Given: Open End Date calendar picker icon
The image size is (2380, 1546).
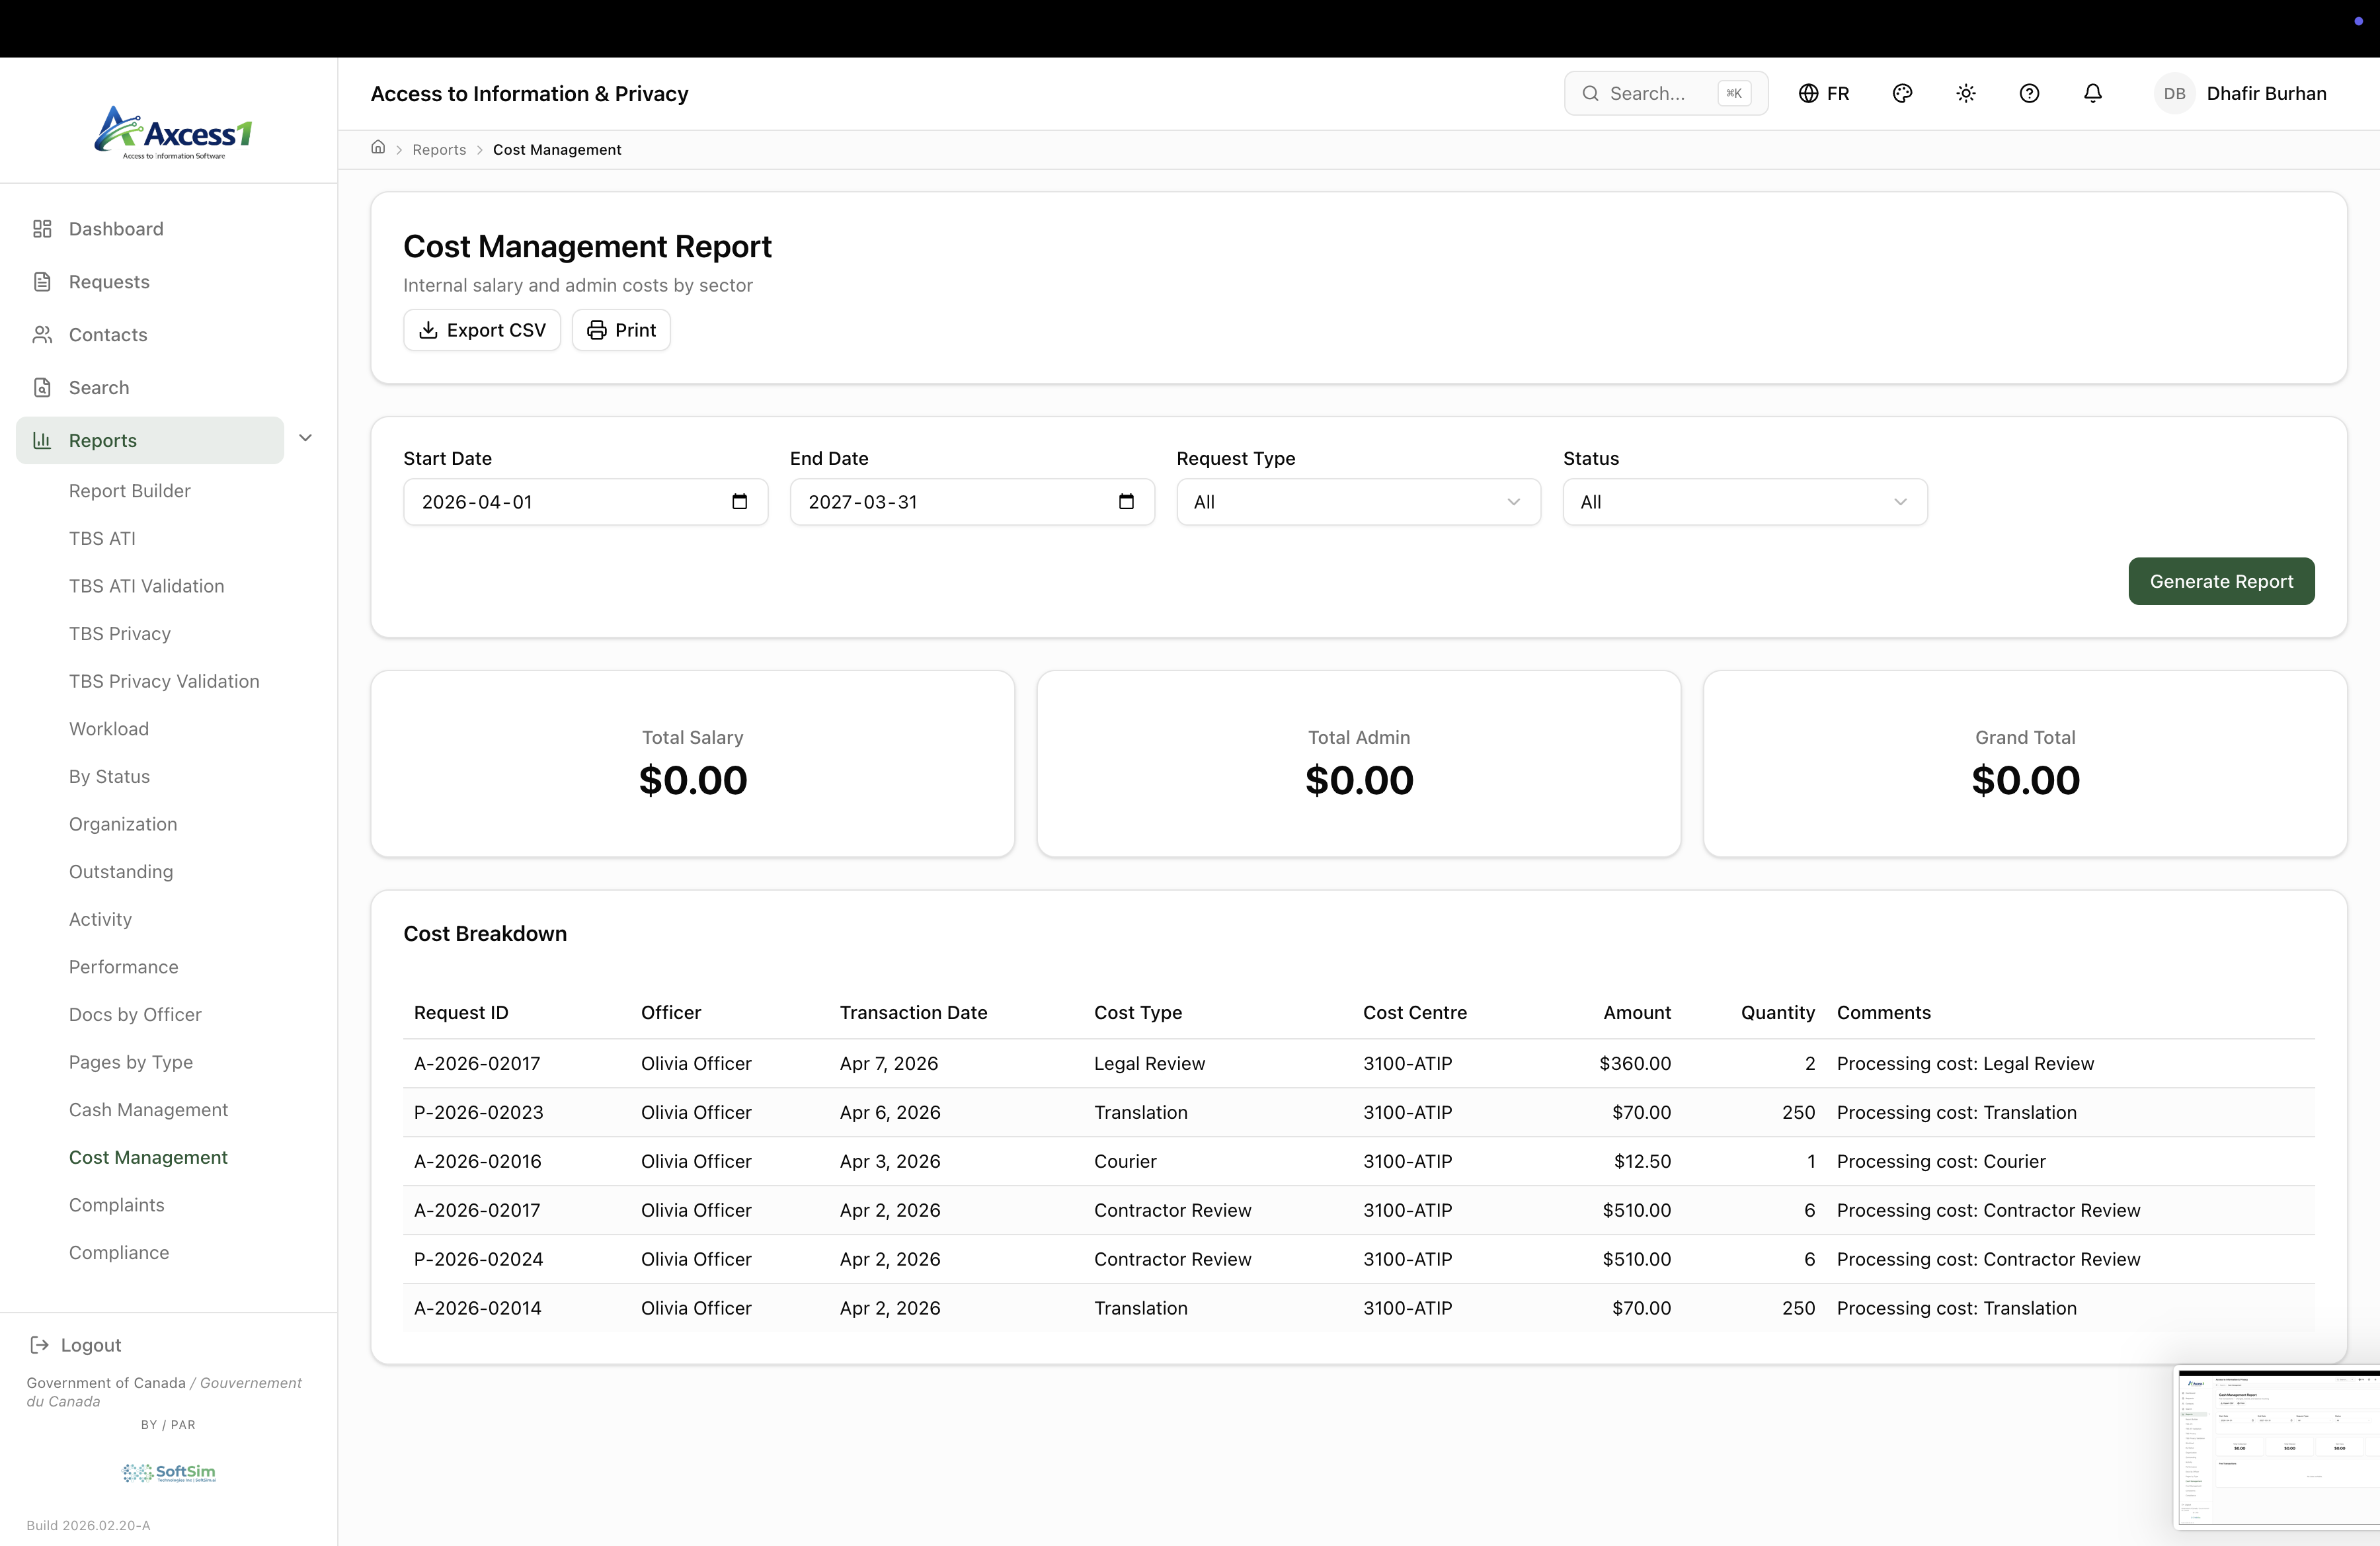Looking at the screenshot, I should coord(1126,502).
